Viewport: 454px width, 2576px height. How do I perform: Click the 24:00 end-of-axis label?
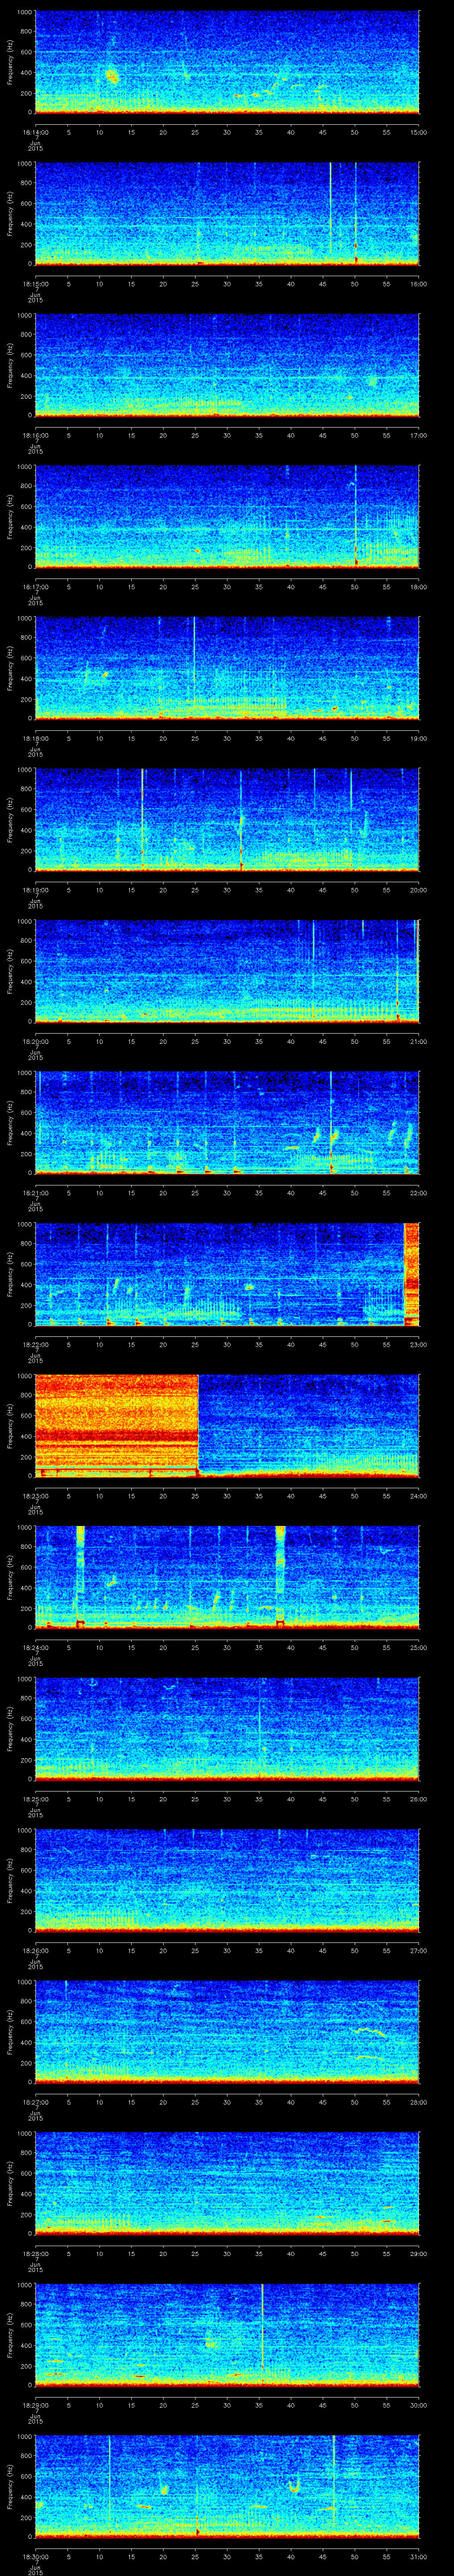coord(418,1496)
